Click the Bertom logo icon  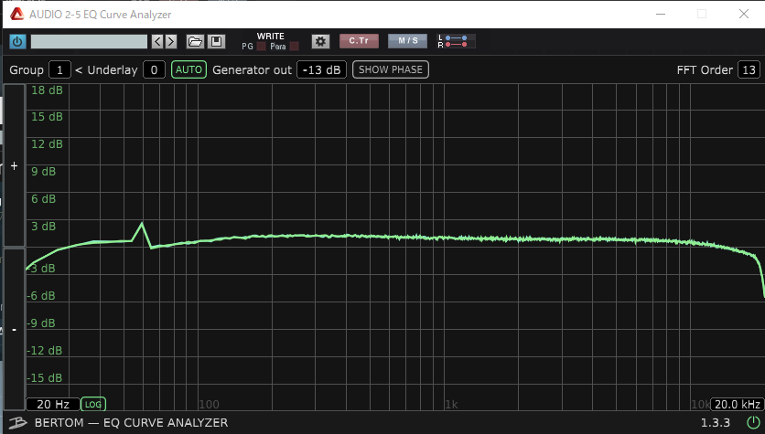point(17,422)
